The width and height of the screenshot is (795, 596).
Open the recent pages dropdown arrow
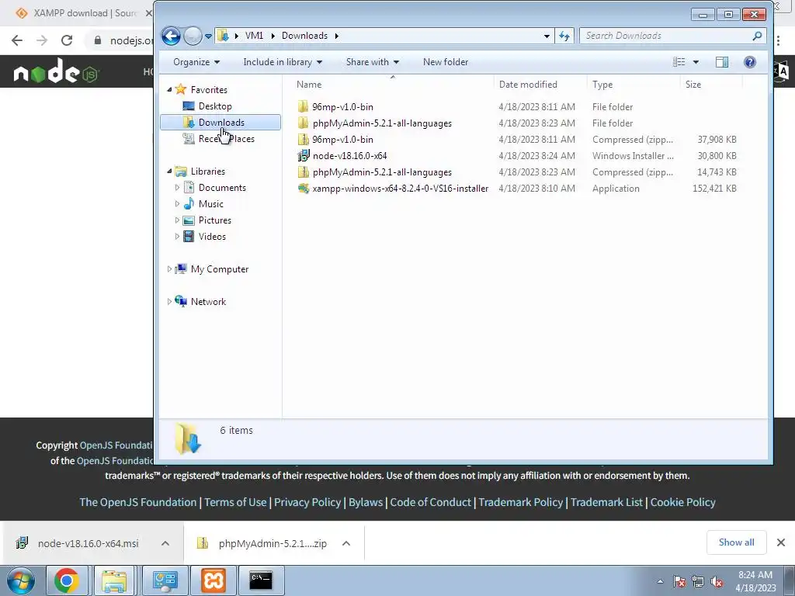(x=208, y=36)
